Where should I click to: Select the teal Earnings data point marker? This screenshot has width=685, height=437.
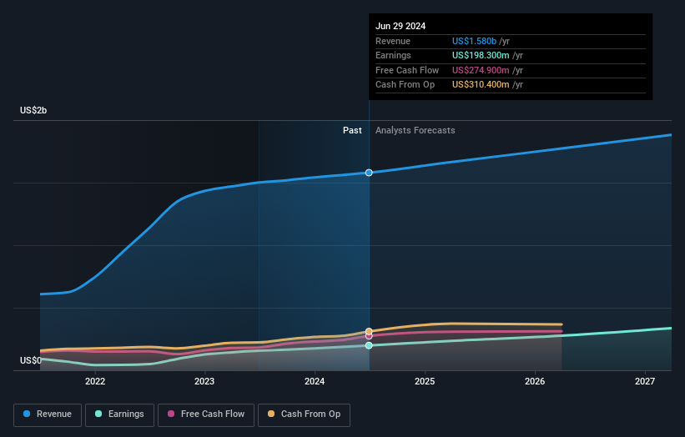point(369,345)
